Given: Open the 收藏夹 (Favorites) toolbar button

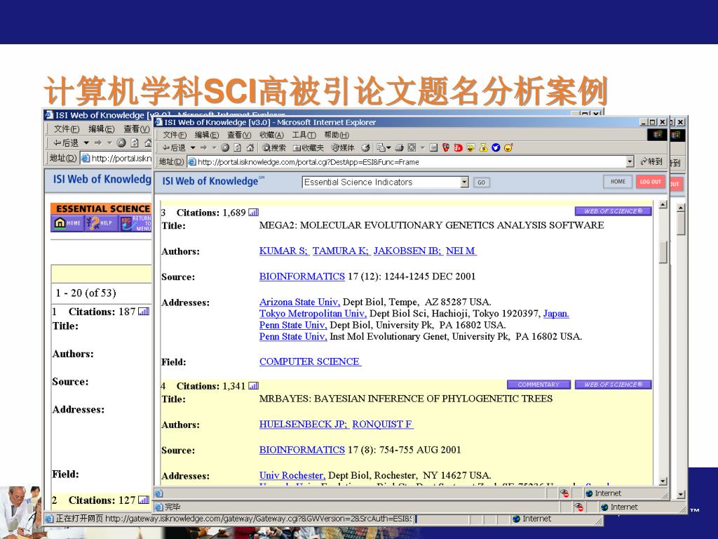Looking at the screenshot, I should pos(309,147).
